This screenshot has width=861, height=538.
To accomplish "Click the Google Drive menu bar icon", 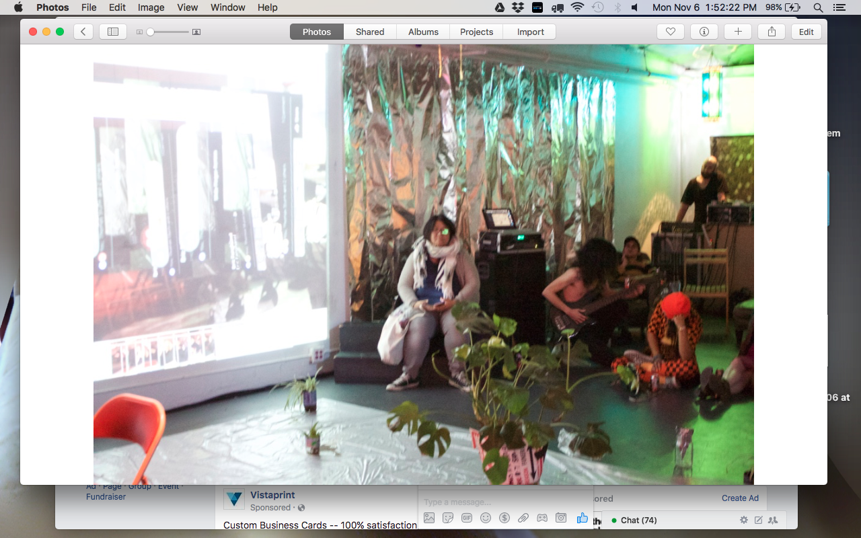I will click(x=500, y=7).
